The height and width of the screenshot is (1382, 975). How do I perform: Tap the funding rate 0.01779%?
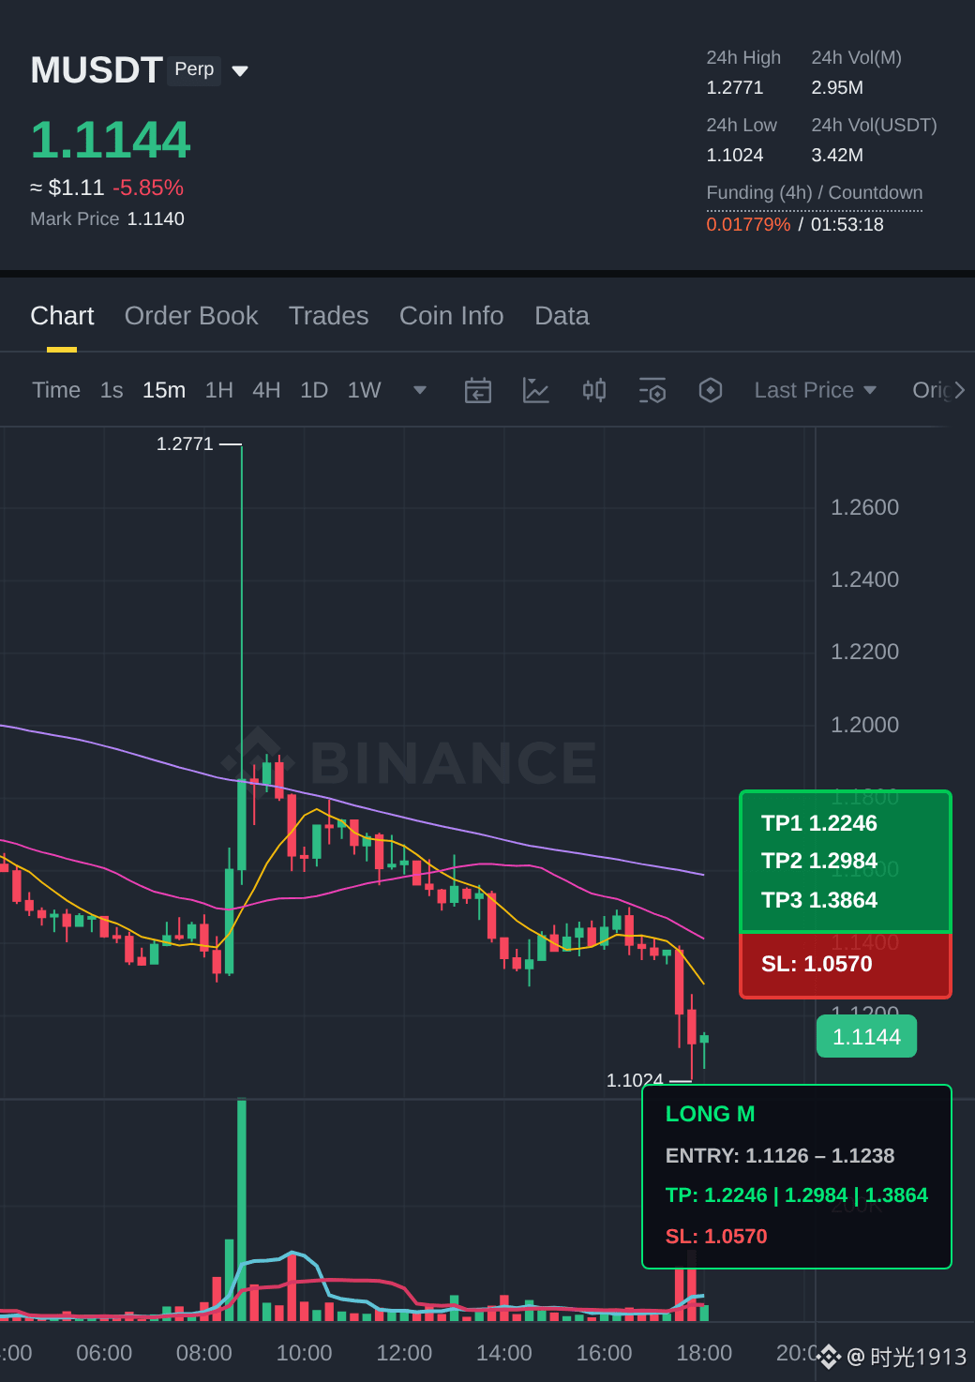click(748, 224)
